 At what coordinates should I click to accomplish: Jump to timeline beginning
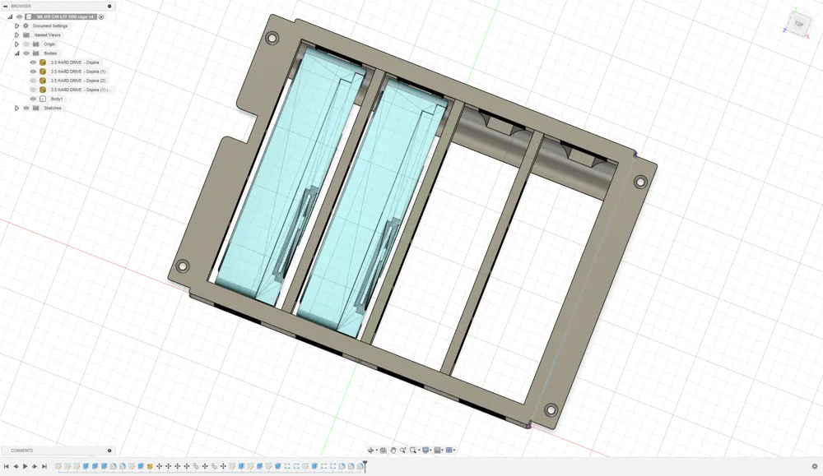pos(7,466)
